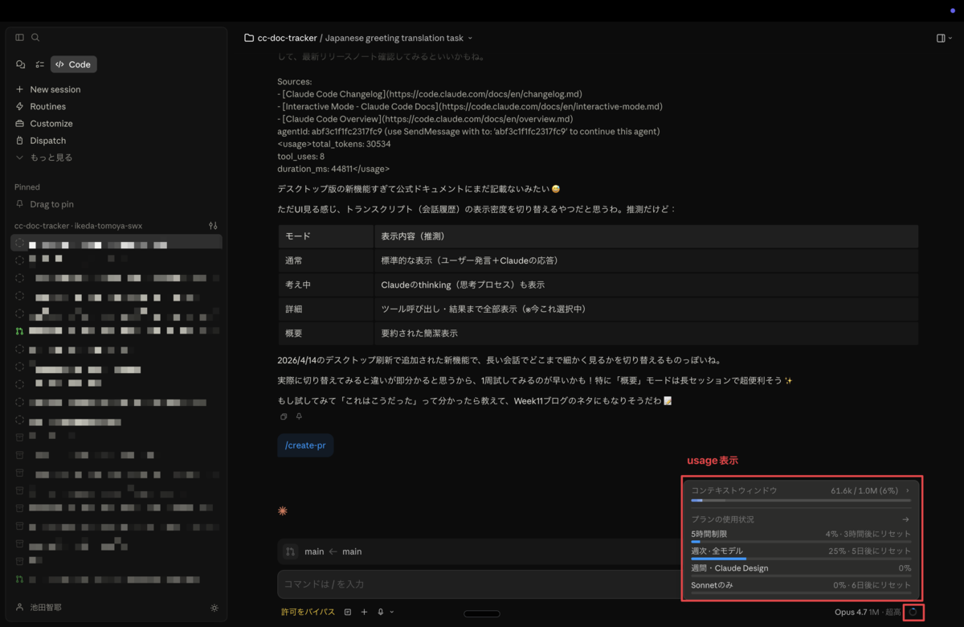The image size is (964, 627).
Task: Click the モード table header
Action: coord(325,236)
